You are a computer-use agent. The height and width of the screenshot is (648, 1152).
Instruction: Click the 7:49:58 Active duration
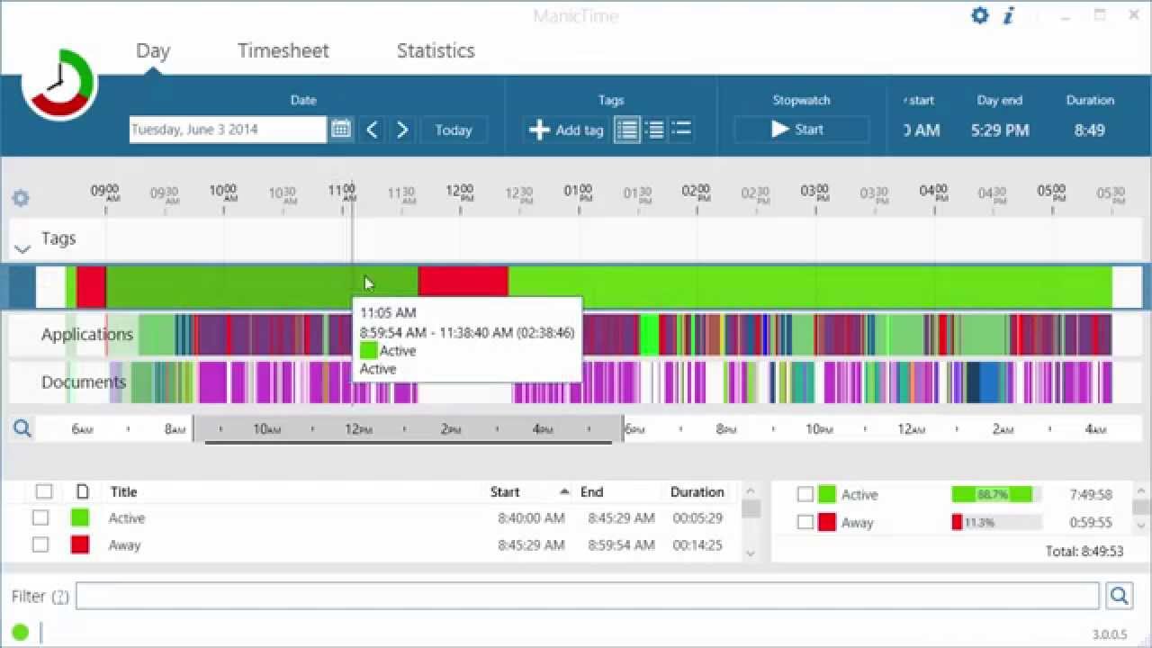[x=1091, y=494]
